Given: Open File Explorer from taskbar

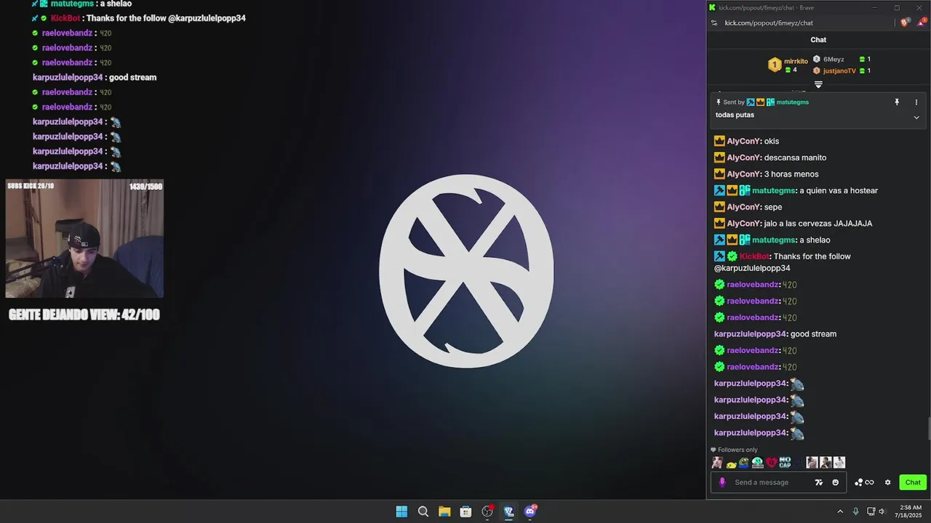Looking at the screenshot, I should 444,511.
